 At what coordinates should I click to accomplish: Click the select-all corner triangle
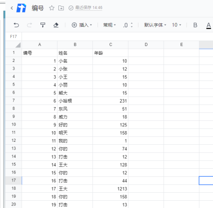18,45
